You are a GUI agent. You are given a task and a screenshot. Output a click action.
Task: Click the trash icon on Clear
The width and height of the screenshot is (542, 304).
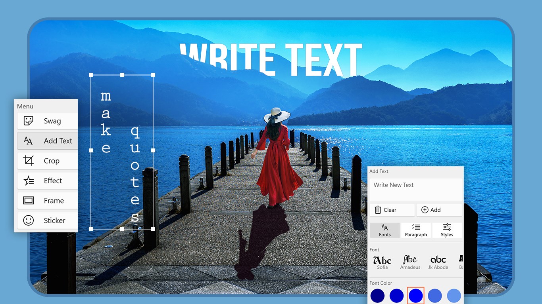[378, 210]
